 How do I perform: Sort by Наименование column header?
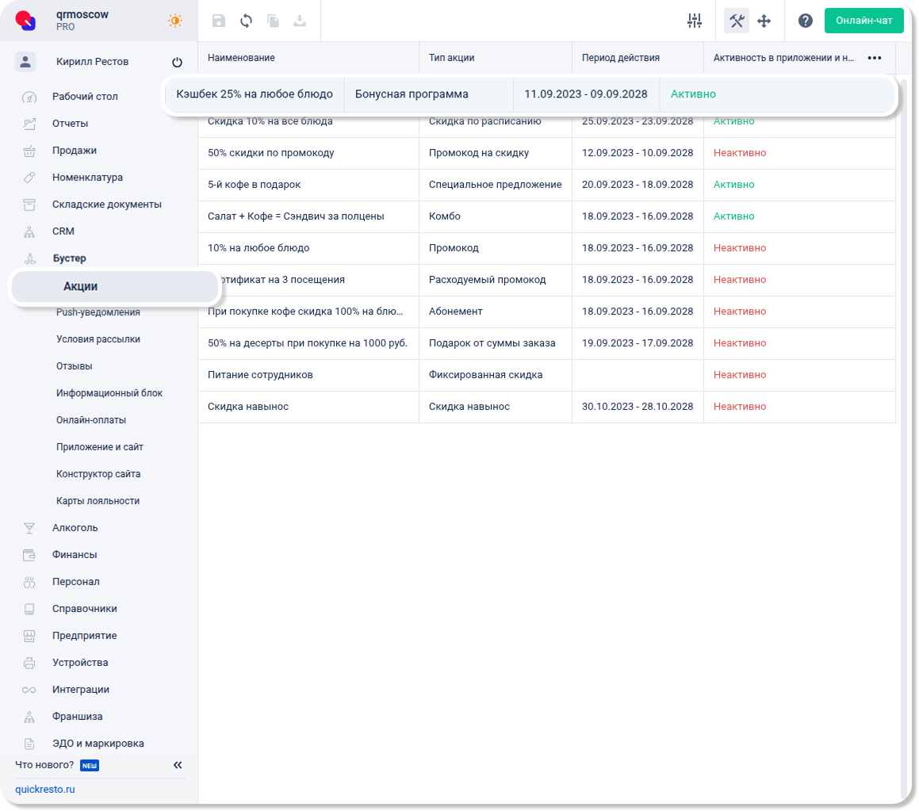(241, 58)
